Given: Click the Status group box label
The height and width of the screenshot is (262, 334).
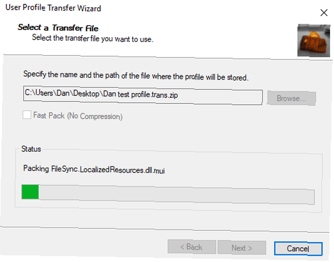Looking at the screenshot, I should (x=31, y=149).
